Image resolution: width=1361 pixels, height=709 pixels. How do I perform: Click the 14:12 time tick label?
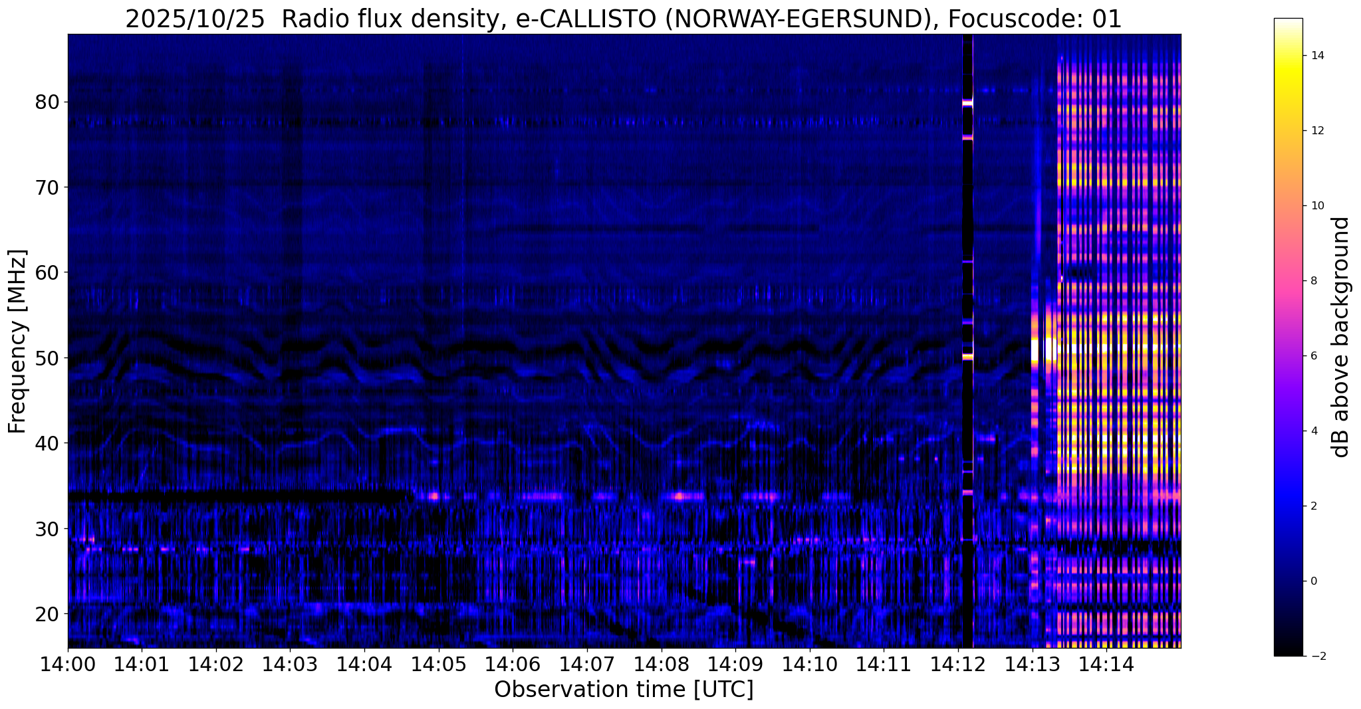tap(958, 664)
